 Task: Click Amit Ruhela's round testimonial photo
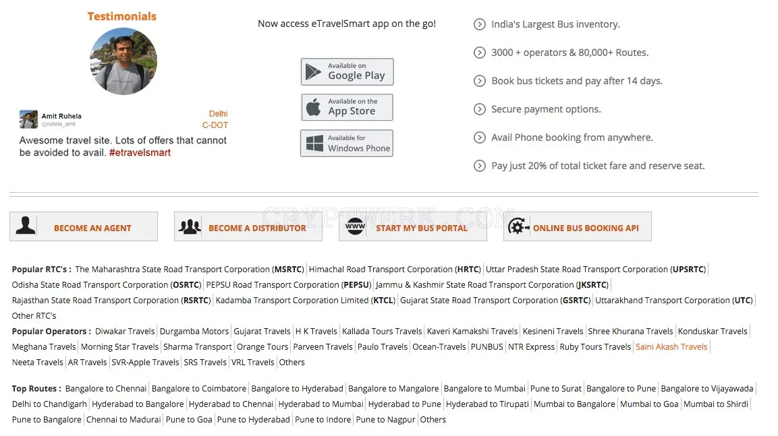click(x=123, y=61)
